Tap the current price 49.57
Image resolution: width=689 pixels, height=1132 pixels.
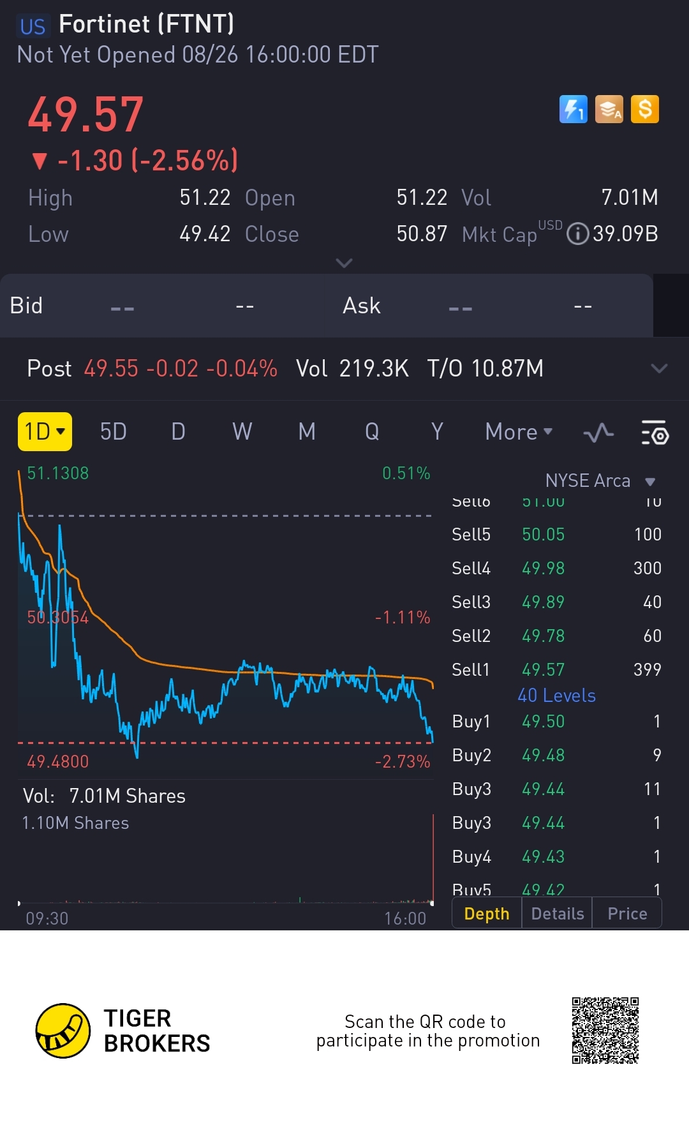click(x=85, y=115)
